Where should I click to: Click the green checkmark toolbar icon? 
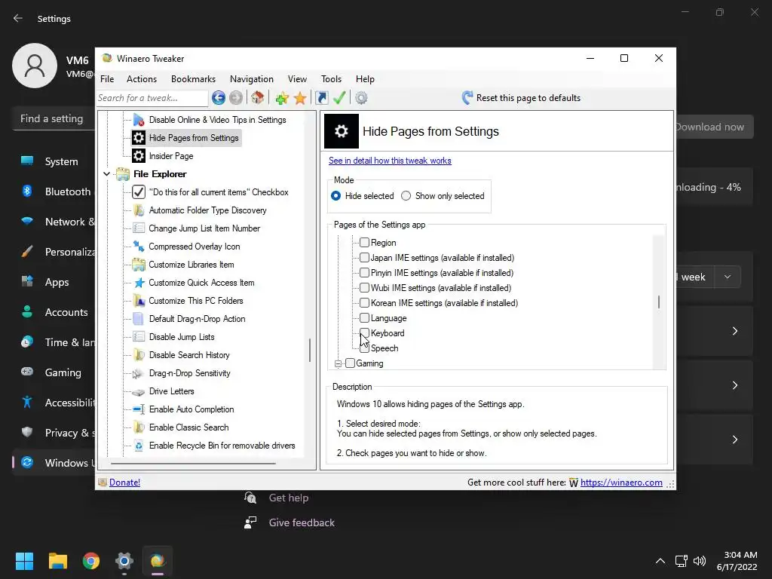pos(339,97)
